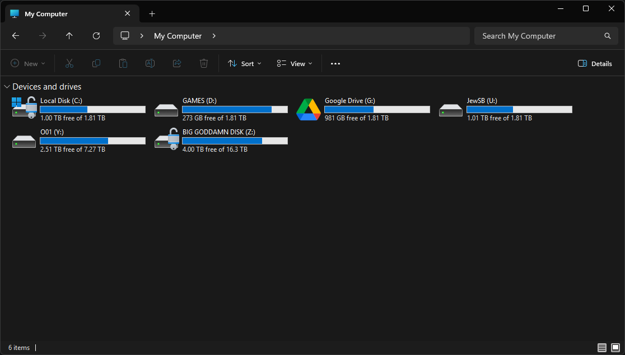Click the BIG GODDAMN DISK (Z:) label
The width and height of the screenshot is (625, 355).
click(219, 132)
